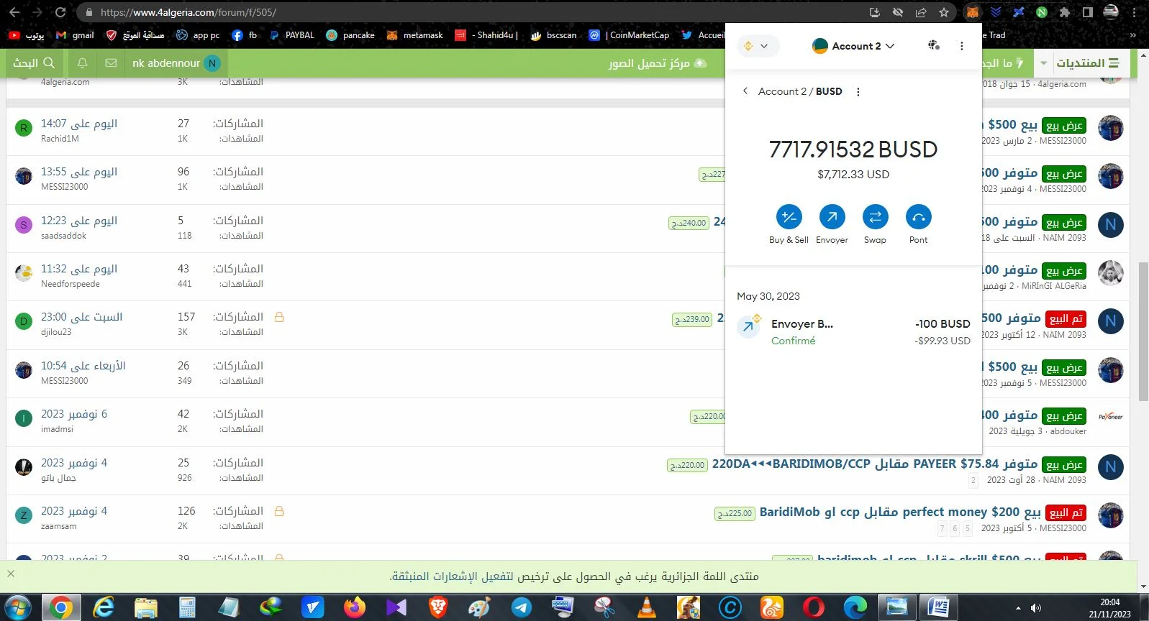
Task: Open the network selector dropdown in MetaMask
Action: coord(757,46)
